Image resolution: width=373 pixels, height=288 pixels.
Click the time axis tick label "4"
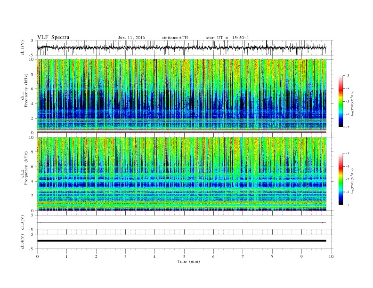(x=154, y=256)
